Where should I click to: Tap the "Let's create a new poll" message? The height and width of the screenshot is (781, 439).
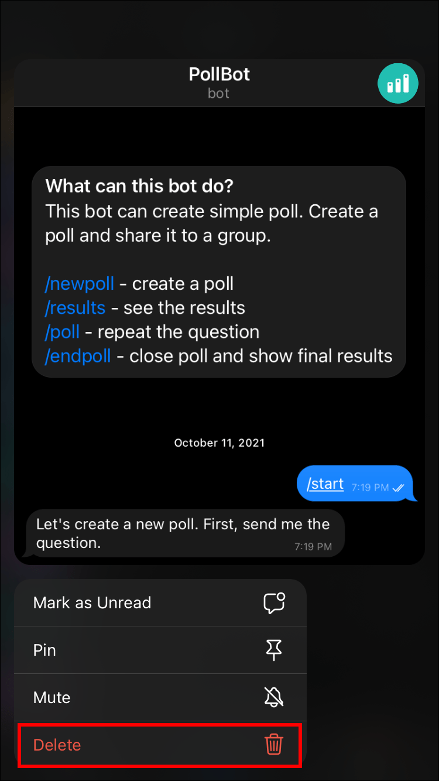point(183,533)
